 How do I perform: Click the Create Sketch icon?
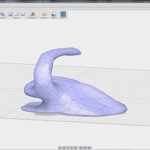tap(11, 14)
